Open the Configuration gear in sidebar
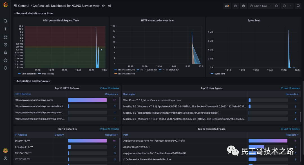The height and width of the screenshot is (165, 304). 5,60
